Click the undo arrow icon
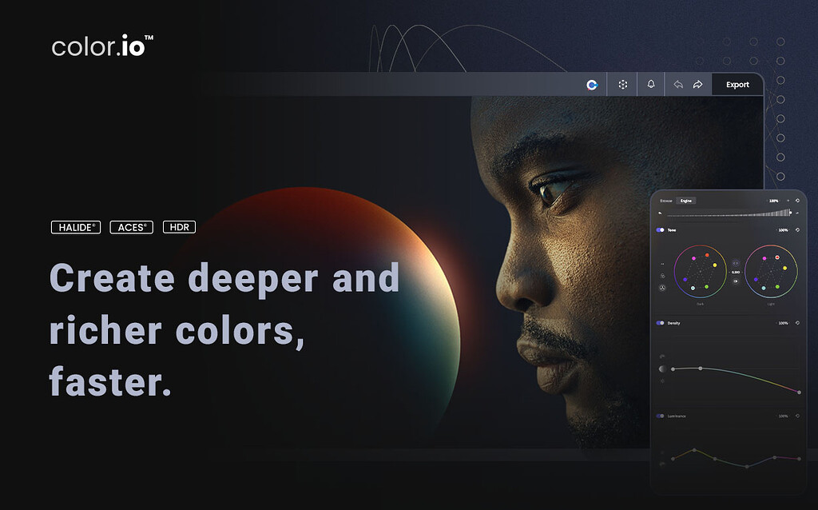818x510 pixels. tap(677, 84)
